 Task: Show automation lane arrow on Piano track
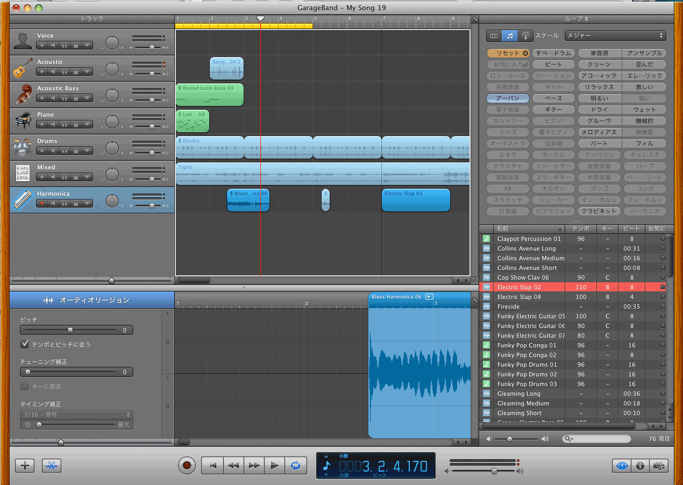pyautogui.click(x=86, y=124)
